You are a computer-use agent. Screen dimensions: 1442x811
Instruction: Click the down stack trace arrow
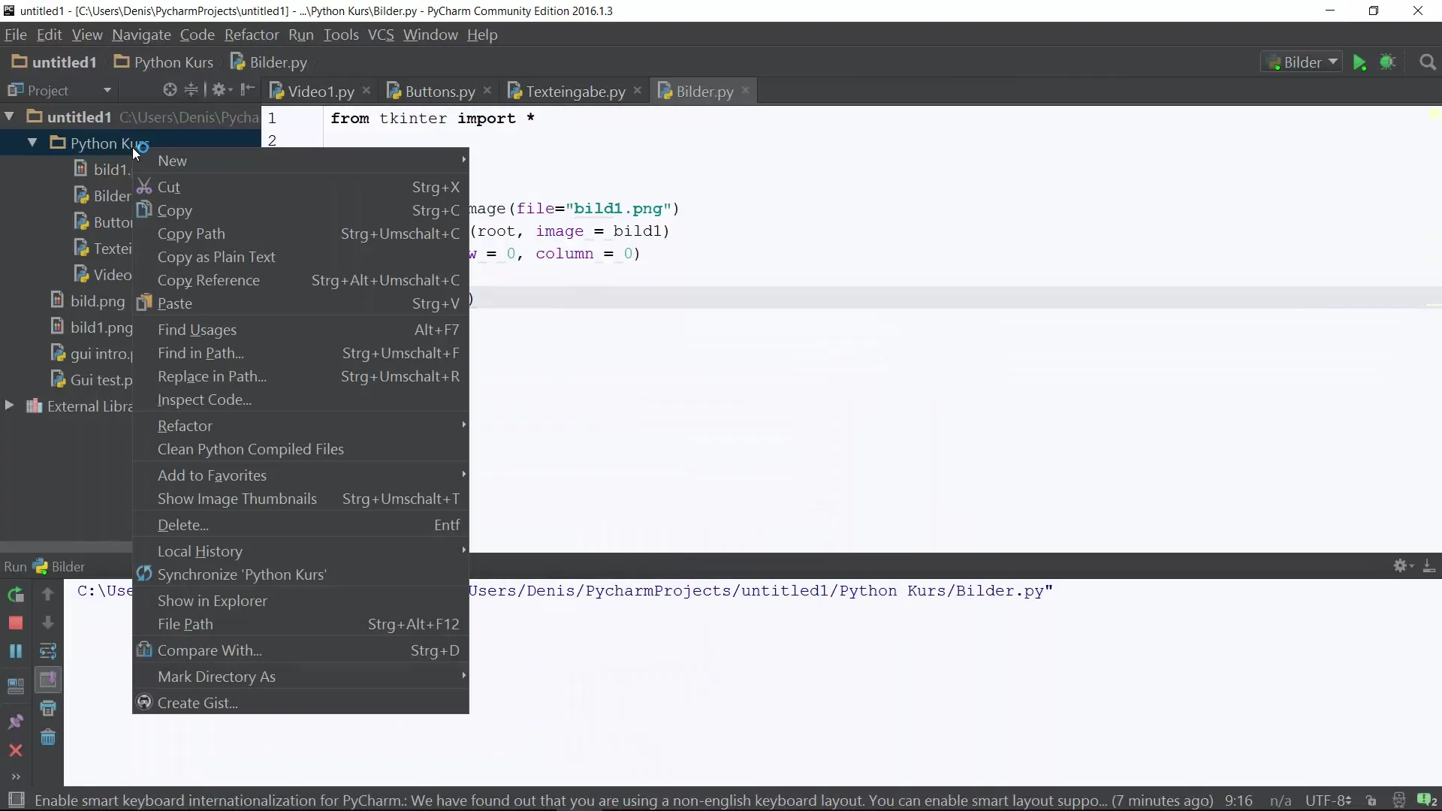pos(47,623)
